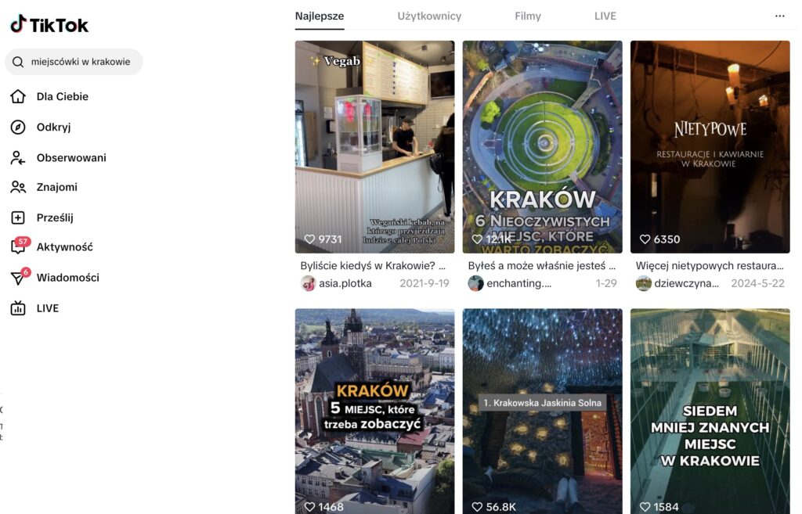Open the Znajomi friends icon
Viewport: 802px width, 514px height.
click(18, 187)
